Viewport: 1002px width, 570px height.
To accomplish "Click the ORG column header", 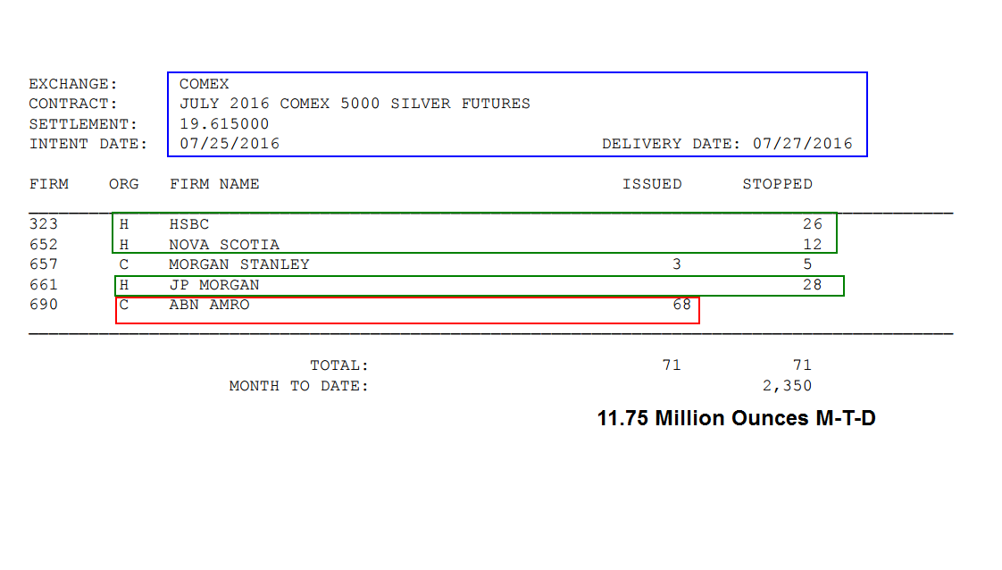I will pyautogui.click(x=124, y=184).
